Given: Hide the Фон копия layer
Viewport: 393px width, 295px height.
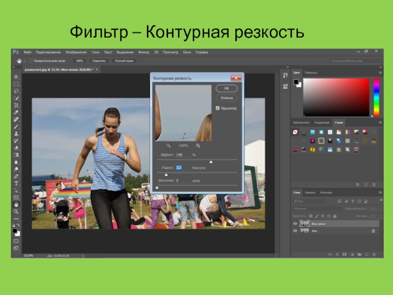Looking at the screenshot, I should [295, 224].
